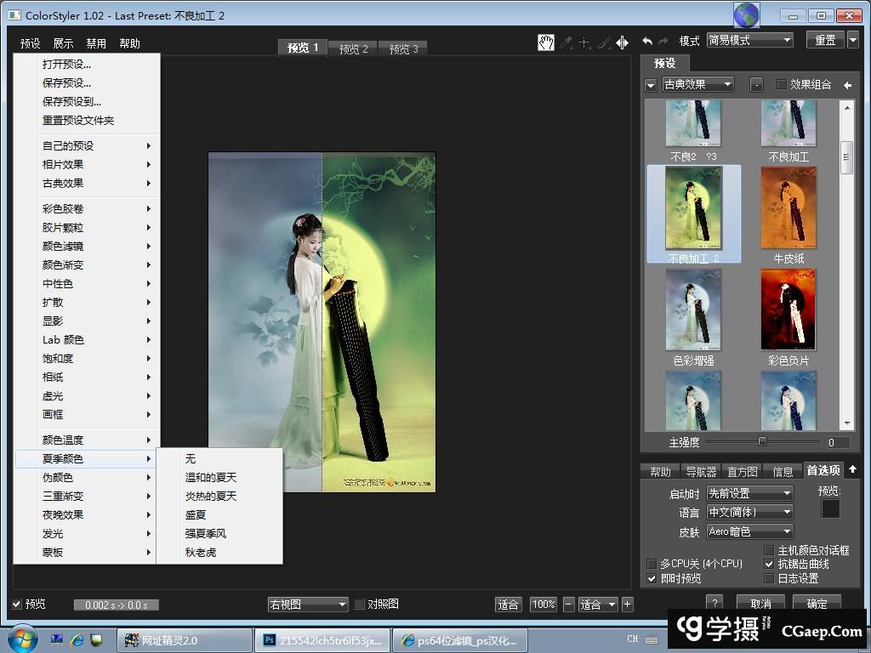Click the split-view divider tool icon
Image resolution: width=871 pixels, height=653 pixels.
click(622, 43)
